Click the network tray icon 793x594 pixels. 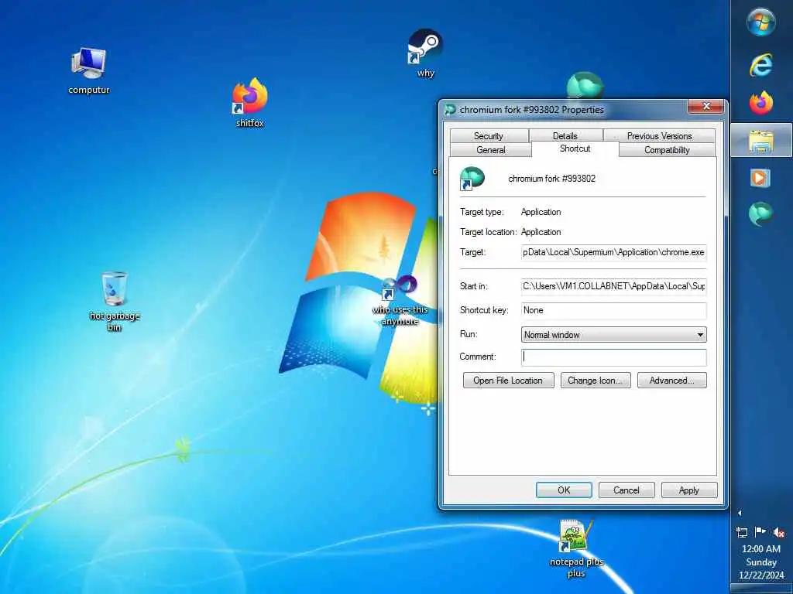742,532
